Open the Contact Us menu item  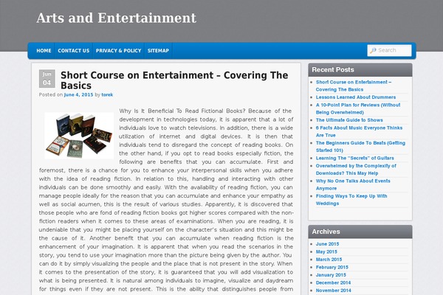click(x=73, y=51)
